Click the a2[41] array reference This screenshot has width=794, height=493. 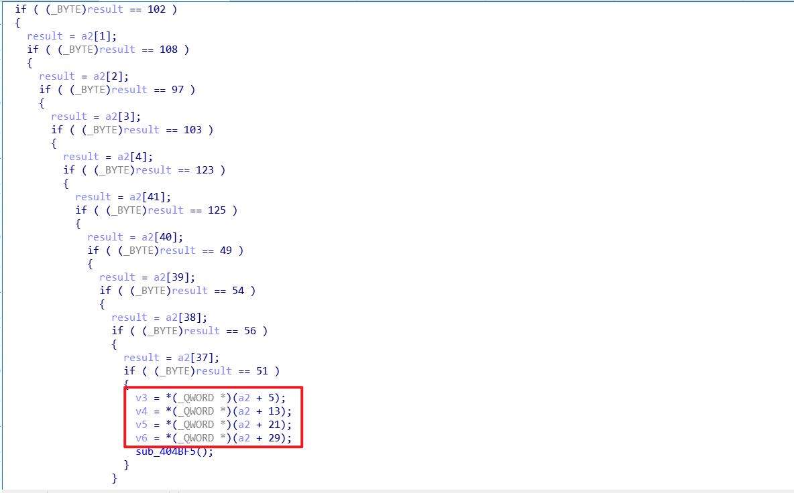click(150, 197)
